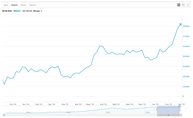Select the Неделя period tab
193x118 pixels.
coord(14,5)
